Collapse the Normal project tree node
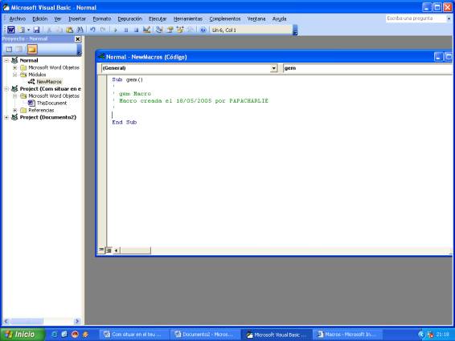Viewport: 455px width, 341px height. point(6,60)
